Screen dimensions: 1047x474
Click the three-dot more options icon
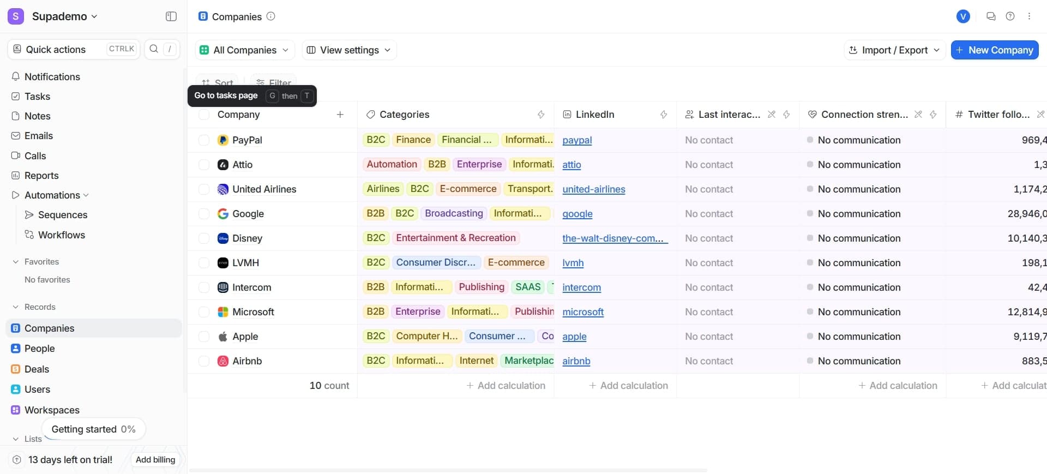point(1029,16)
